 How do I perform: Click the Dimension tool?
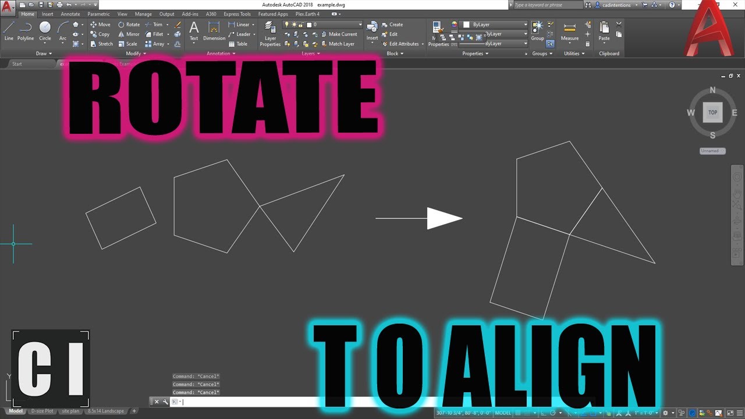point(214,31)
